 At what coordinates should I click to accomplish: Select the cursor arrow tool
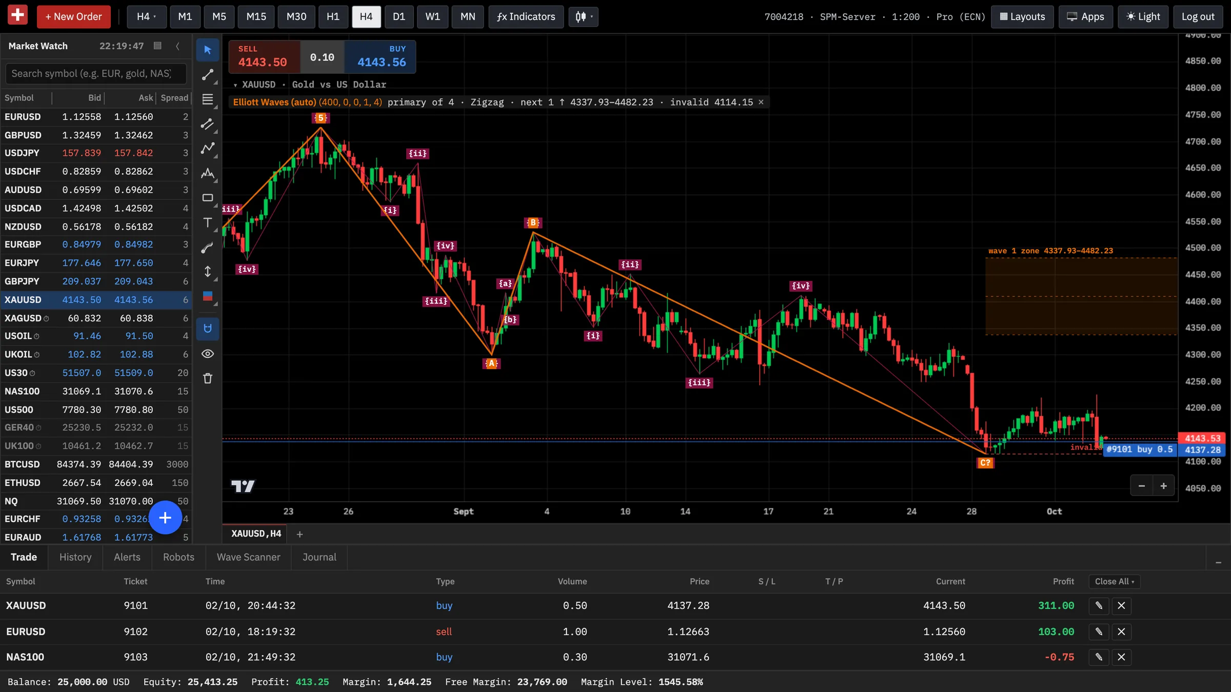(208, 50)
